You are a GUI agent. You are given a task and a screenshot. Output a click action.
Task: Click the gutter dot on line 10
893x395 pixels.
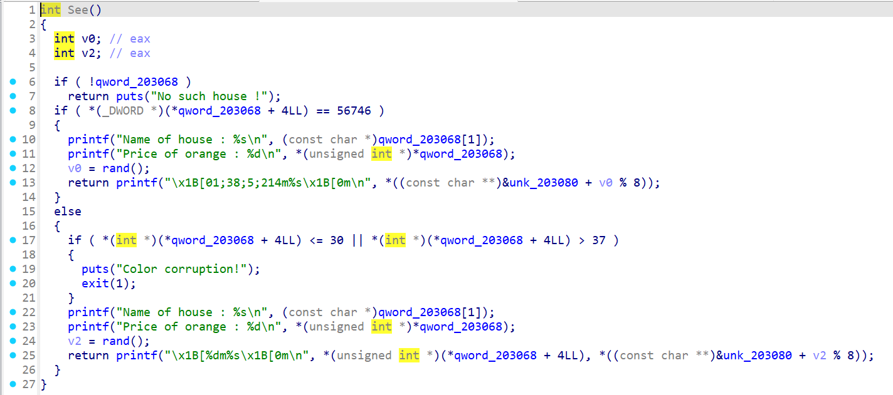click(13, 140)
